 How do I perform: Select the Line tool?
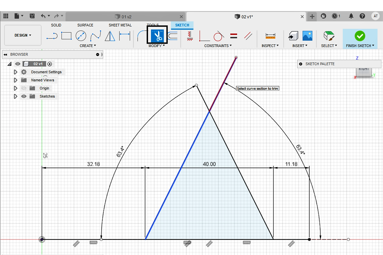pyautogui.click(x=52, y=36)
